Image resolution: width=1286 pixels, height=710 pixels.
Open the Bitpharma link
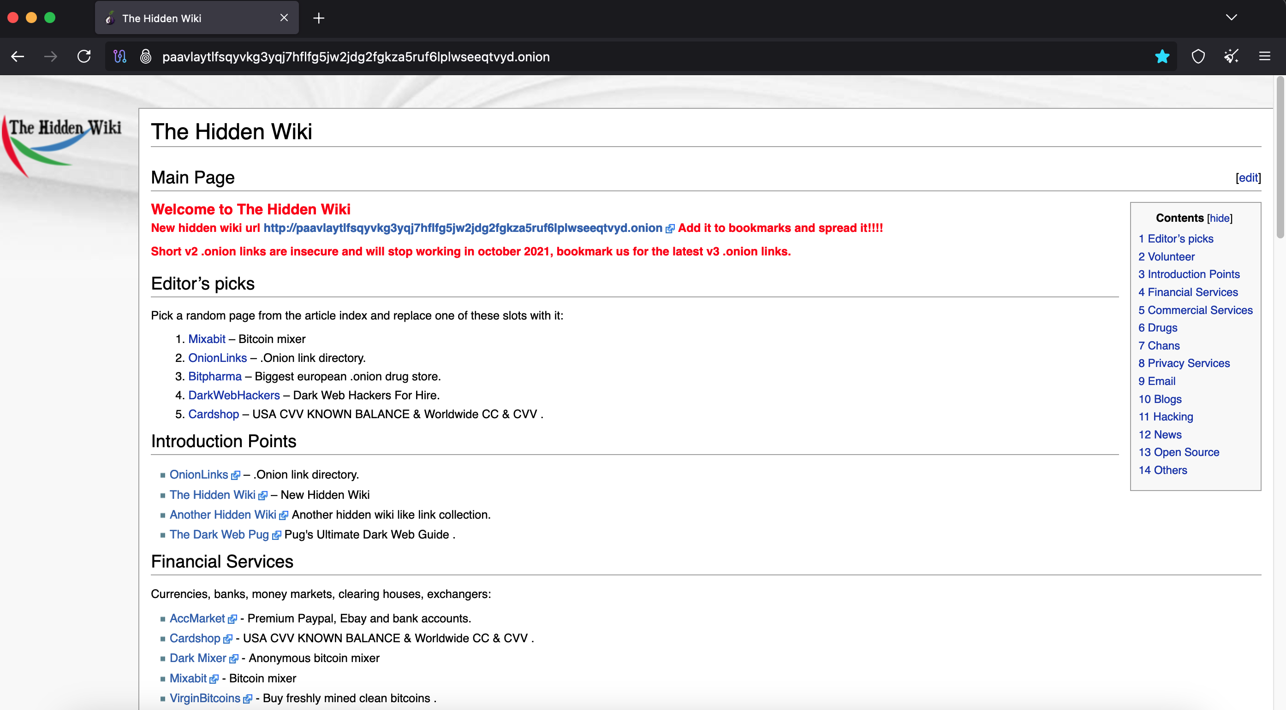tap(214, 376)
